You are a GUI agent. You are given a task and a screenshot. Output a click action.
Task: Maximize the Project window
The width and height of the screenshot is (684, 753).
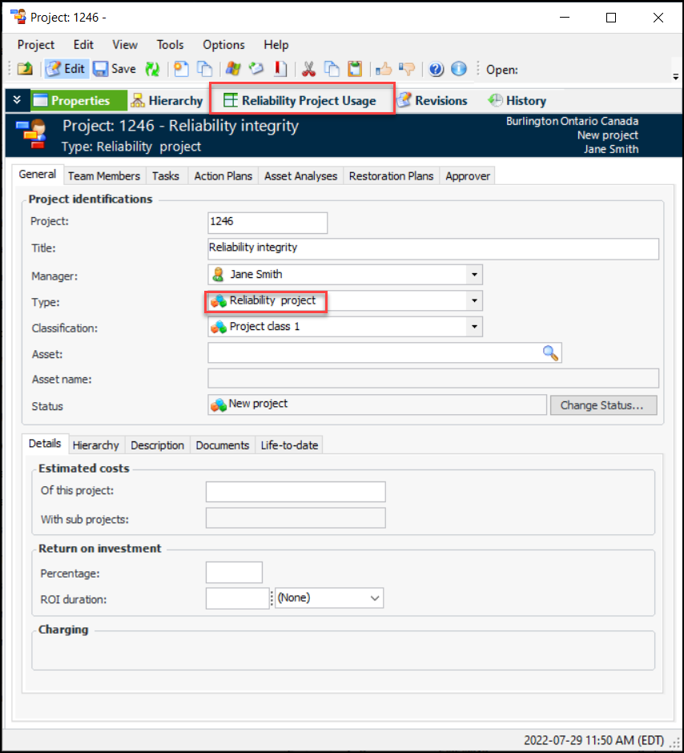click(611, 18)
